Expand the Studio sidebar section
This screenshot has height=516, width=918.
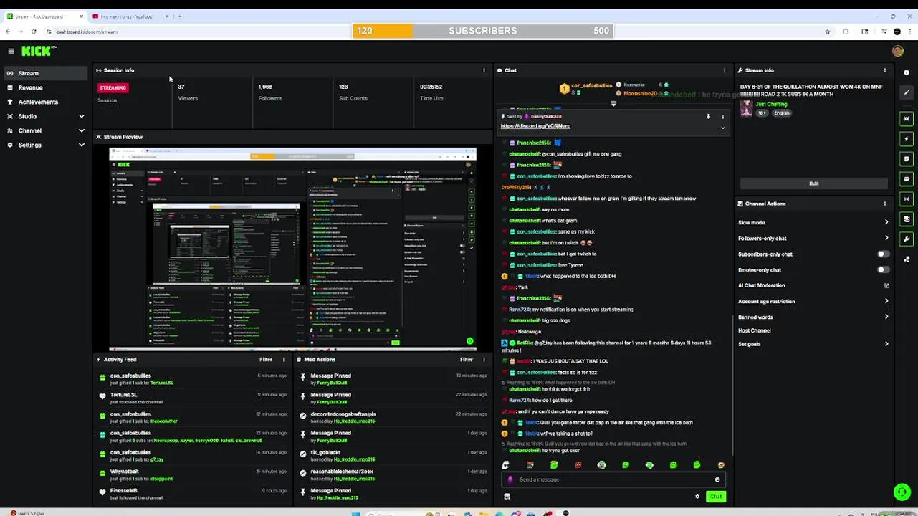(x=46, y=116)
